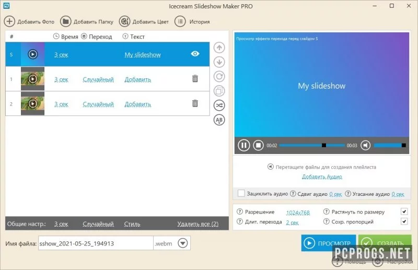Open Стиль general text style
The image size is (418, 270).
pyautogui.click(x=132, y=224)
